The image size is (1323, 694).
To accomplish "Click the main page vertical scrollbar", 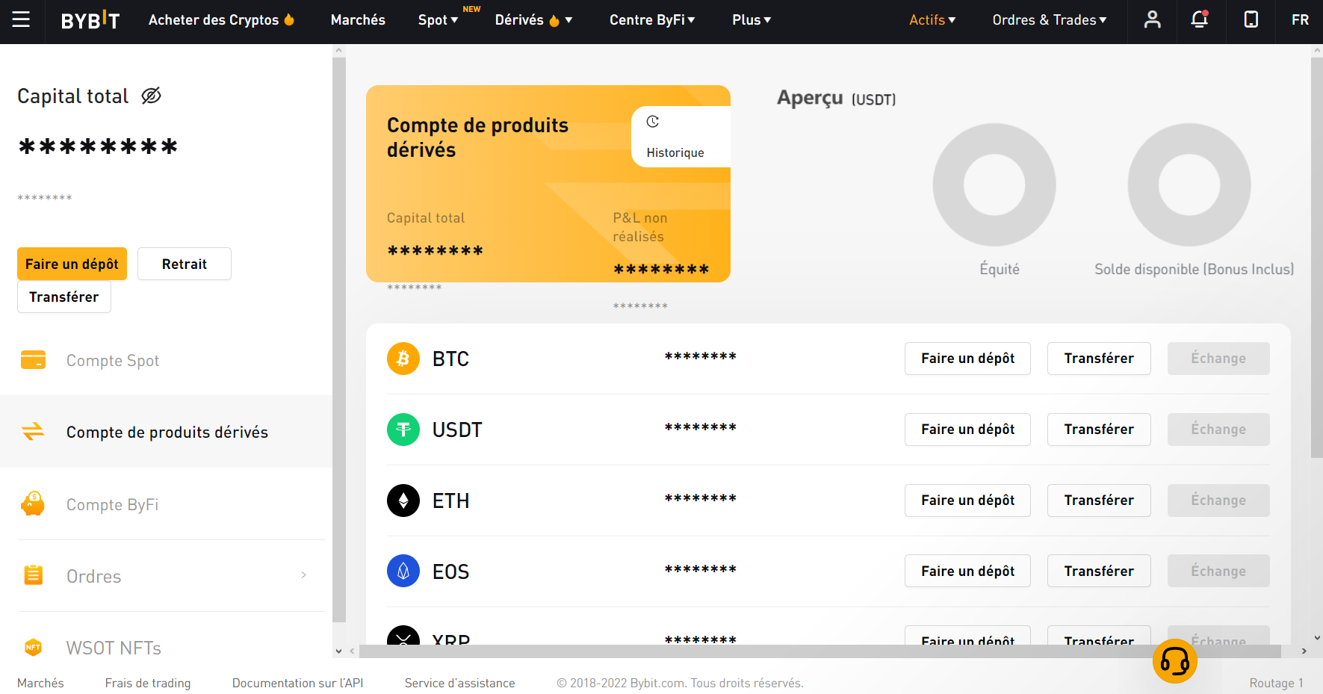I will pos(1316,258).
